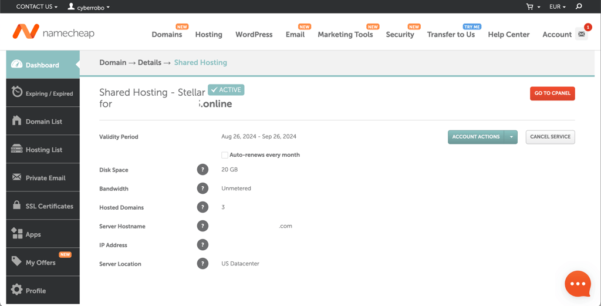Click the CANCEL SERVICE button
The height and width of the screenshot is (306, 601).
[550, 137]
